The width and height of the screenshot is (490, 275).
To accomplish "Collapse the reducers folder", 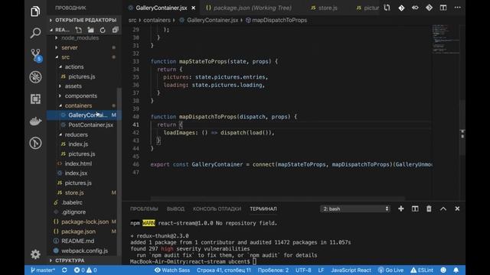I will tap(77, 134).
